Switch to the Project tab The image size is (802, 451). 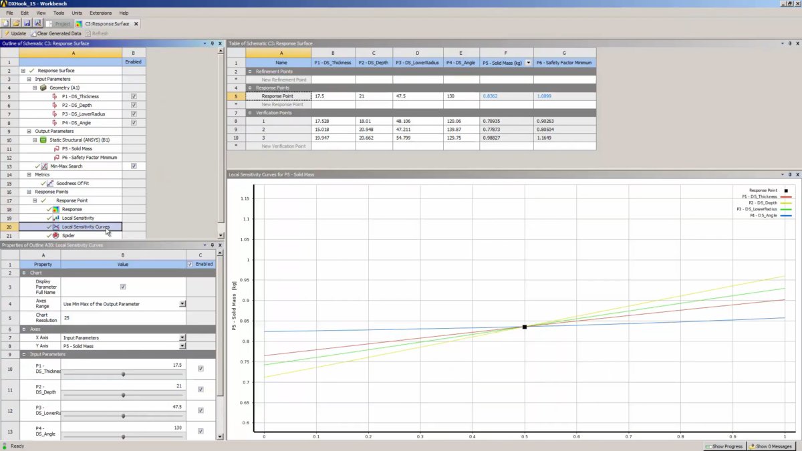click(58, 23)
